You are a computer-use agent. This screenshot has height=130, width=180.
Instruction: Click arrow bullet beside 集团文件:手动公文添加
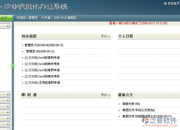tap(119, 110)
